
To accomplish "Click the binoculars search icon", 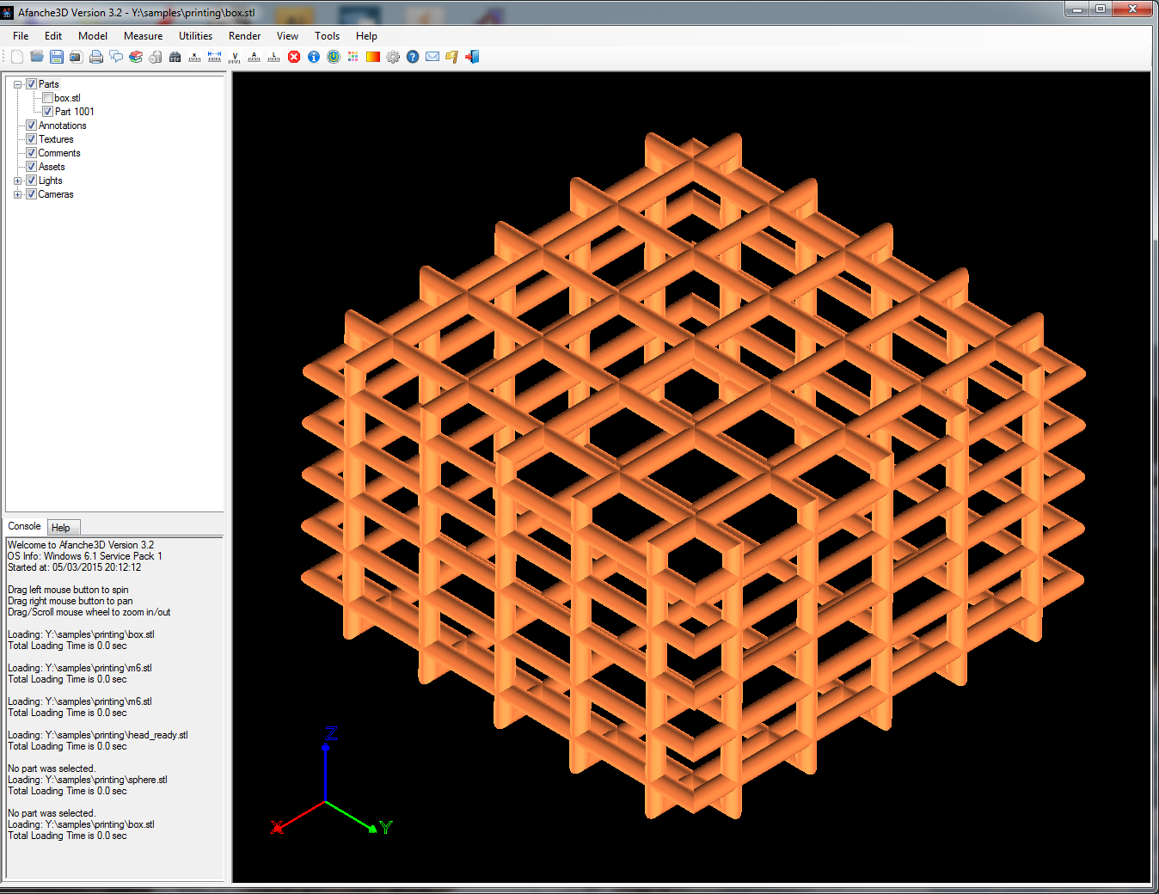I will tap(175, 57).
